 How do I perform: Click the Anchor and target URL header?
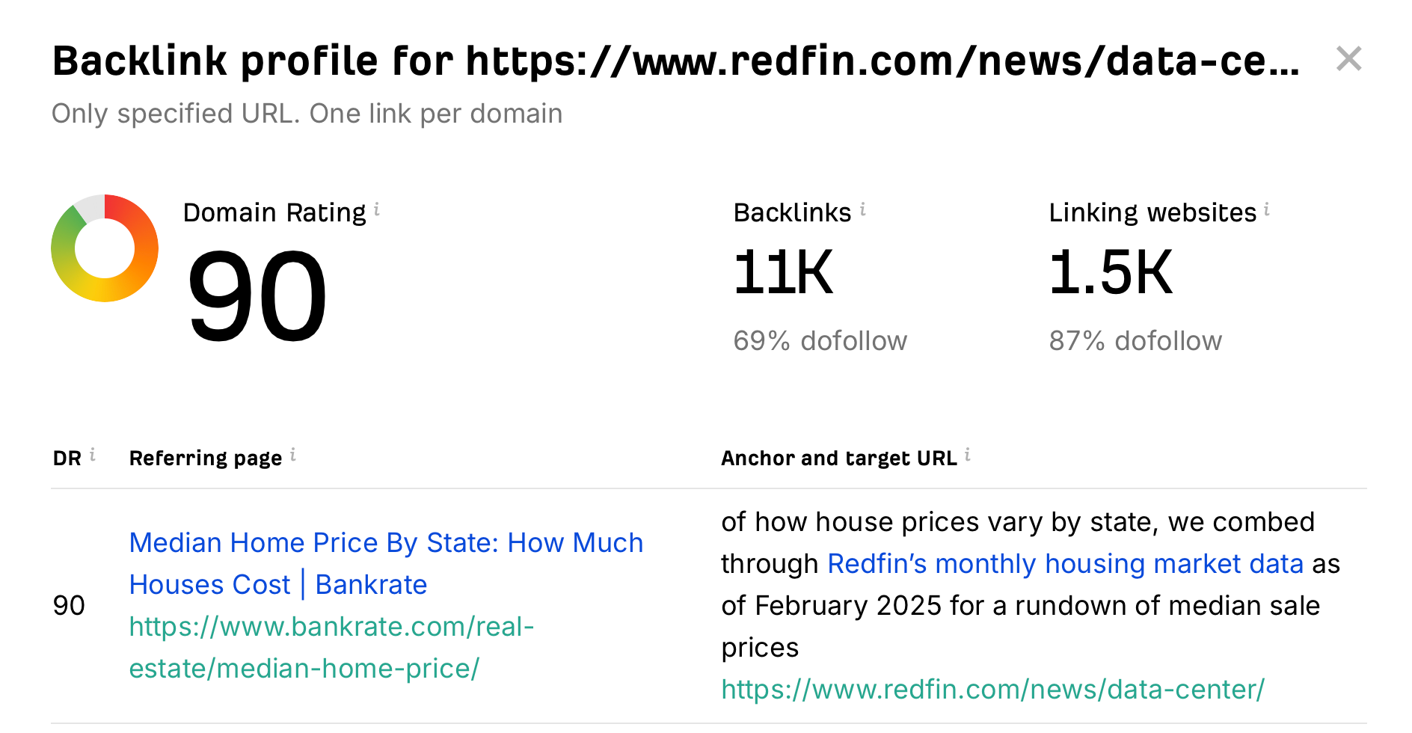pyautogui.click(x=838, y=458)
